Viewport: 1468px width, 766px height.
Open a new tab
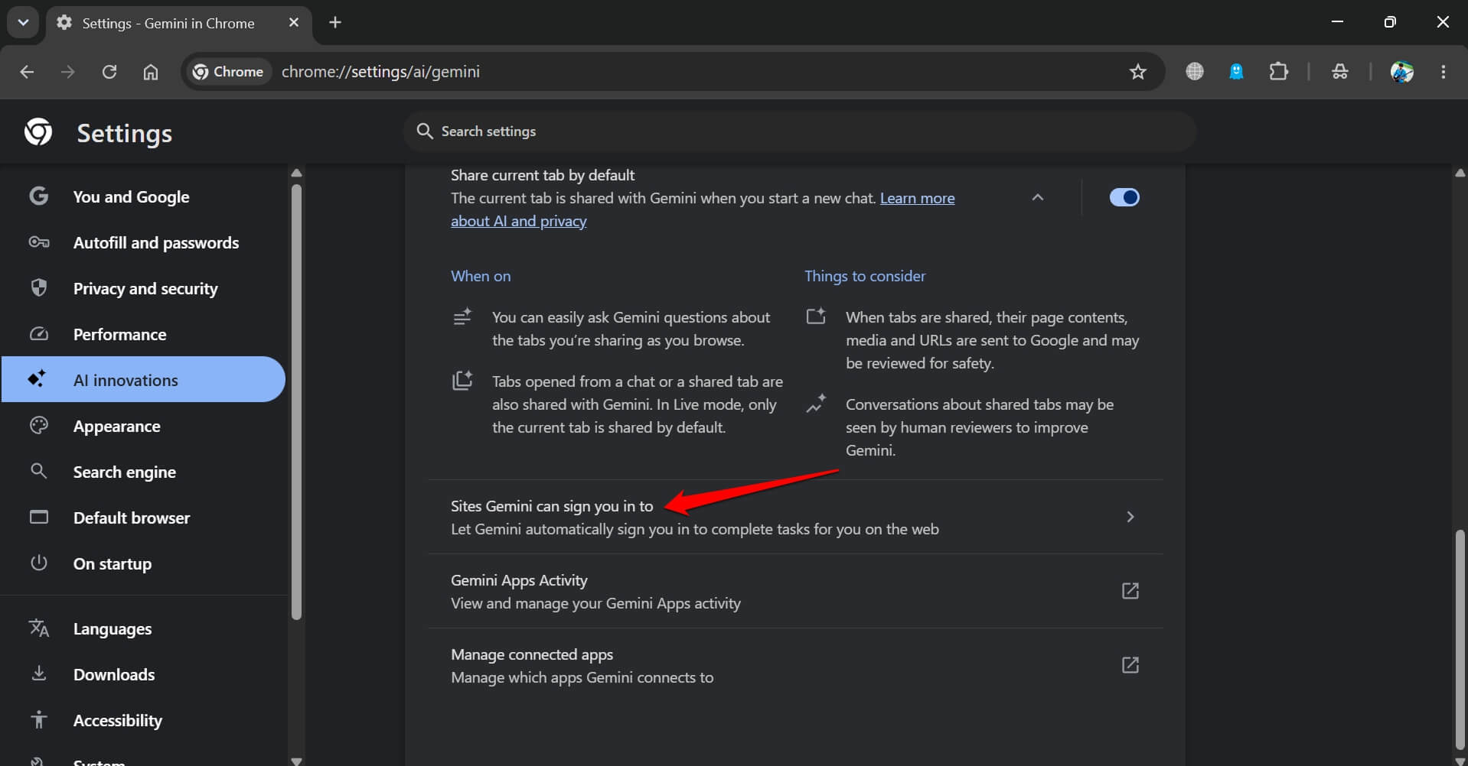(x=335, y=23)
